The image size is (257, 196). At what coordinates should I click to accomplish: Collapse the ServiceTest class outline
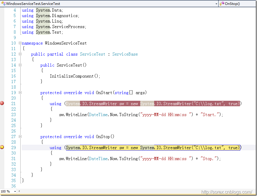pos(20,54)
